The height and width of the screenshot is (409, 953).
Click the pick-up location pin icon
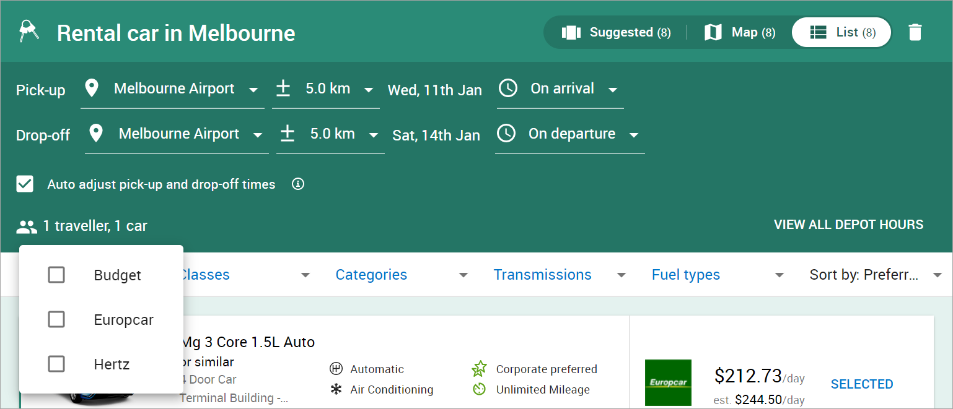point(92,88)
